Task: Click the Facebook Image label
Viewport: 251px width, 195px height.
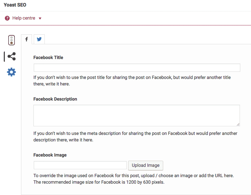Action: [50, 155]
